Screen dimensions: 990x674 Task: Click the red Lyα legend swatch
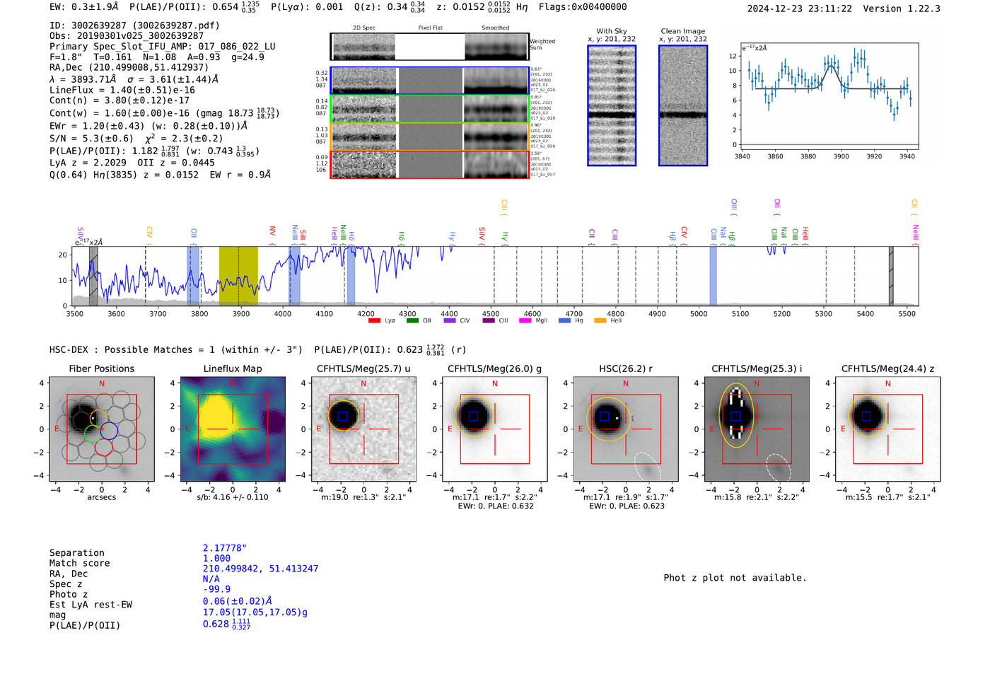pos(375,320)
